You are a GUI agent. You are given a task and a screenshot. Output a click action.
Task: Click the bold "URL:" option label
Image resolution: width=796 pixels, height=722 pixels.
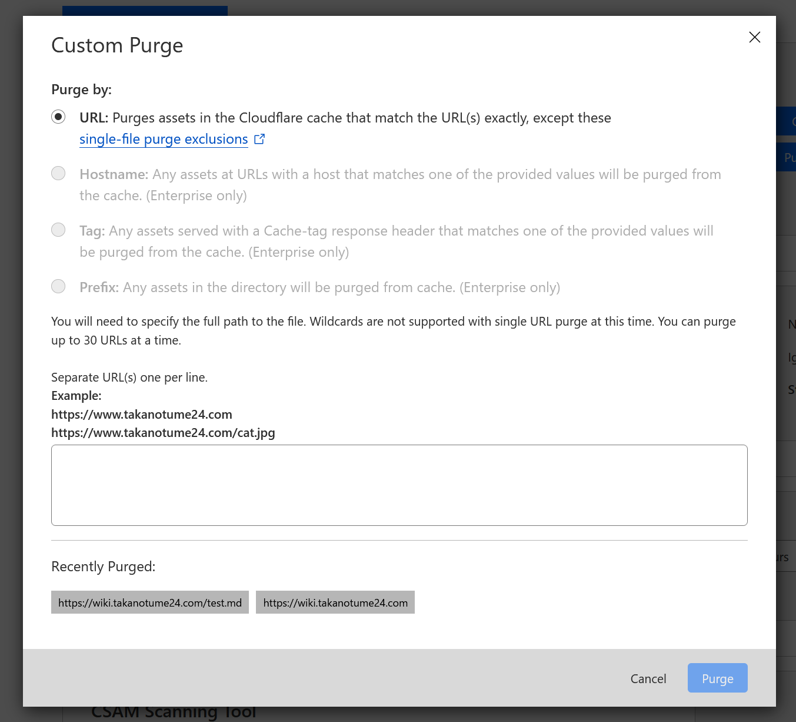[x=94, y=118]
